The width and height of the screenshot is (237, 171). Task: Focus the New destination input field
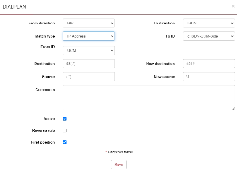pos(209,64)
